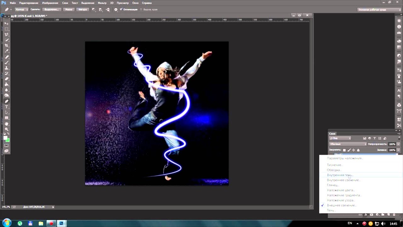Choose Внешнее свечение checked item

tap(341, 205)
